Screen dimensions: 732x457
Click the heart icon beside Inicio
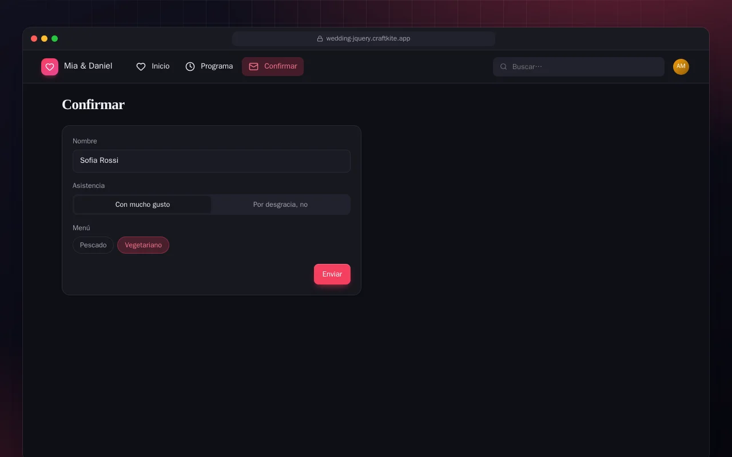pos(141,67)
